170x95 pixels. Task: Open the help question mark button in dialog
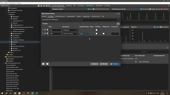tap(47, 64)
